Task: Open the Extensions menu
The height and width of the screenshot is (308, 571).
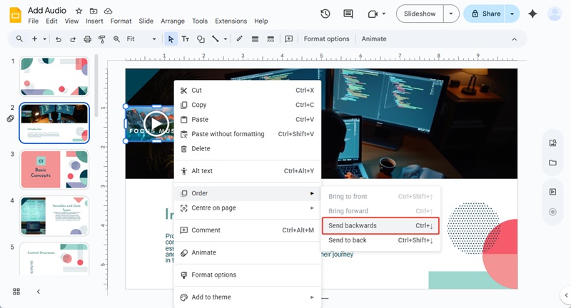Action: [231, 21]
